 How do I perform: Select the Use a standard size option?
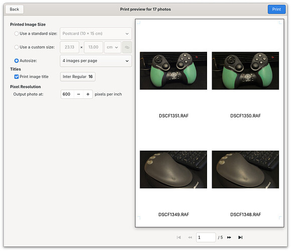(17, 34)
